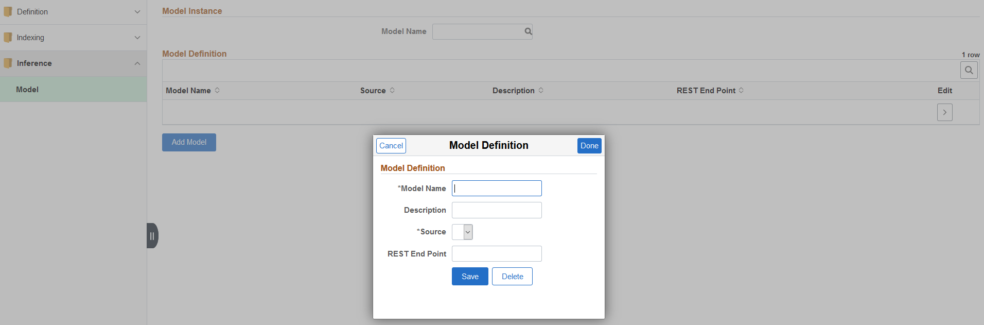Screen dimensions: 984x325
Task: Click the Definition folder icon in sidebar
Action: pos(8,11)
